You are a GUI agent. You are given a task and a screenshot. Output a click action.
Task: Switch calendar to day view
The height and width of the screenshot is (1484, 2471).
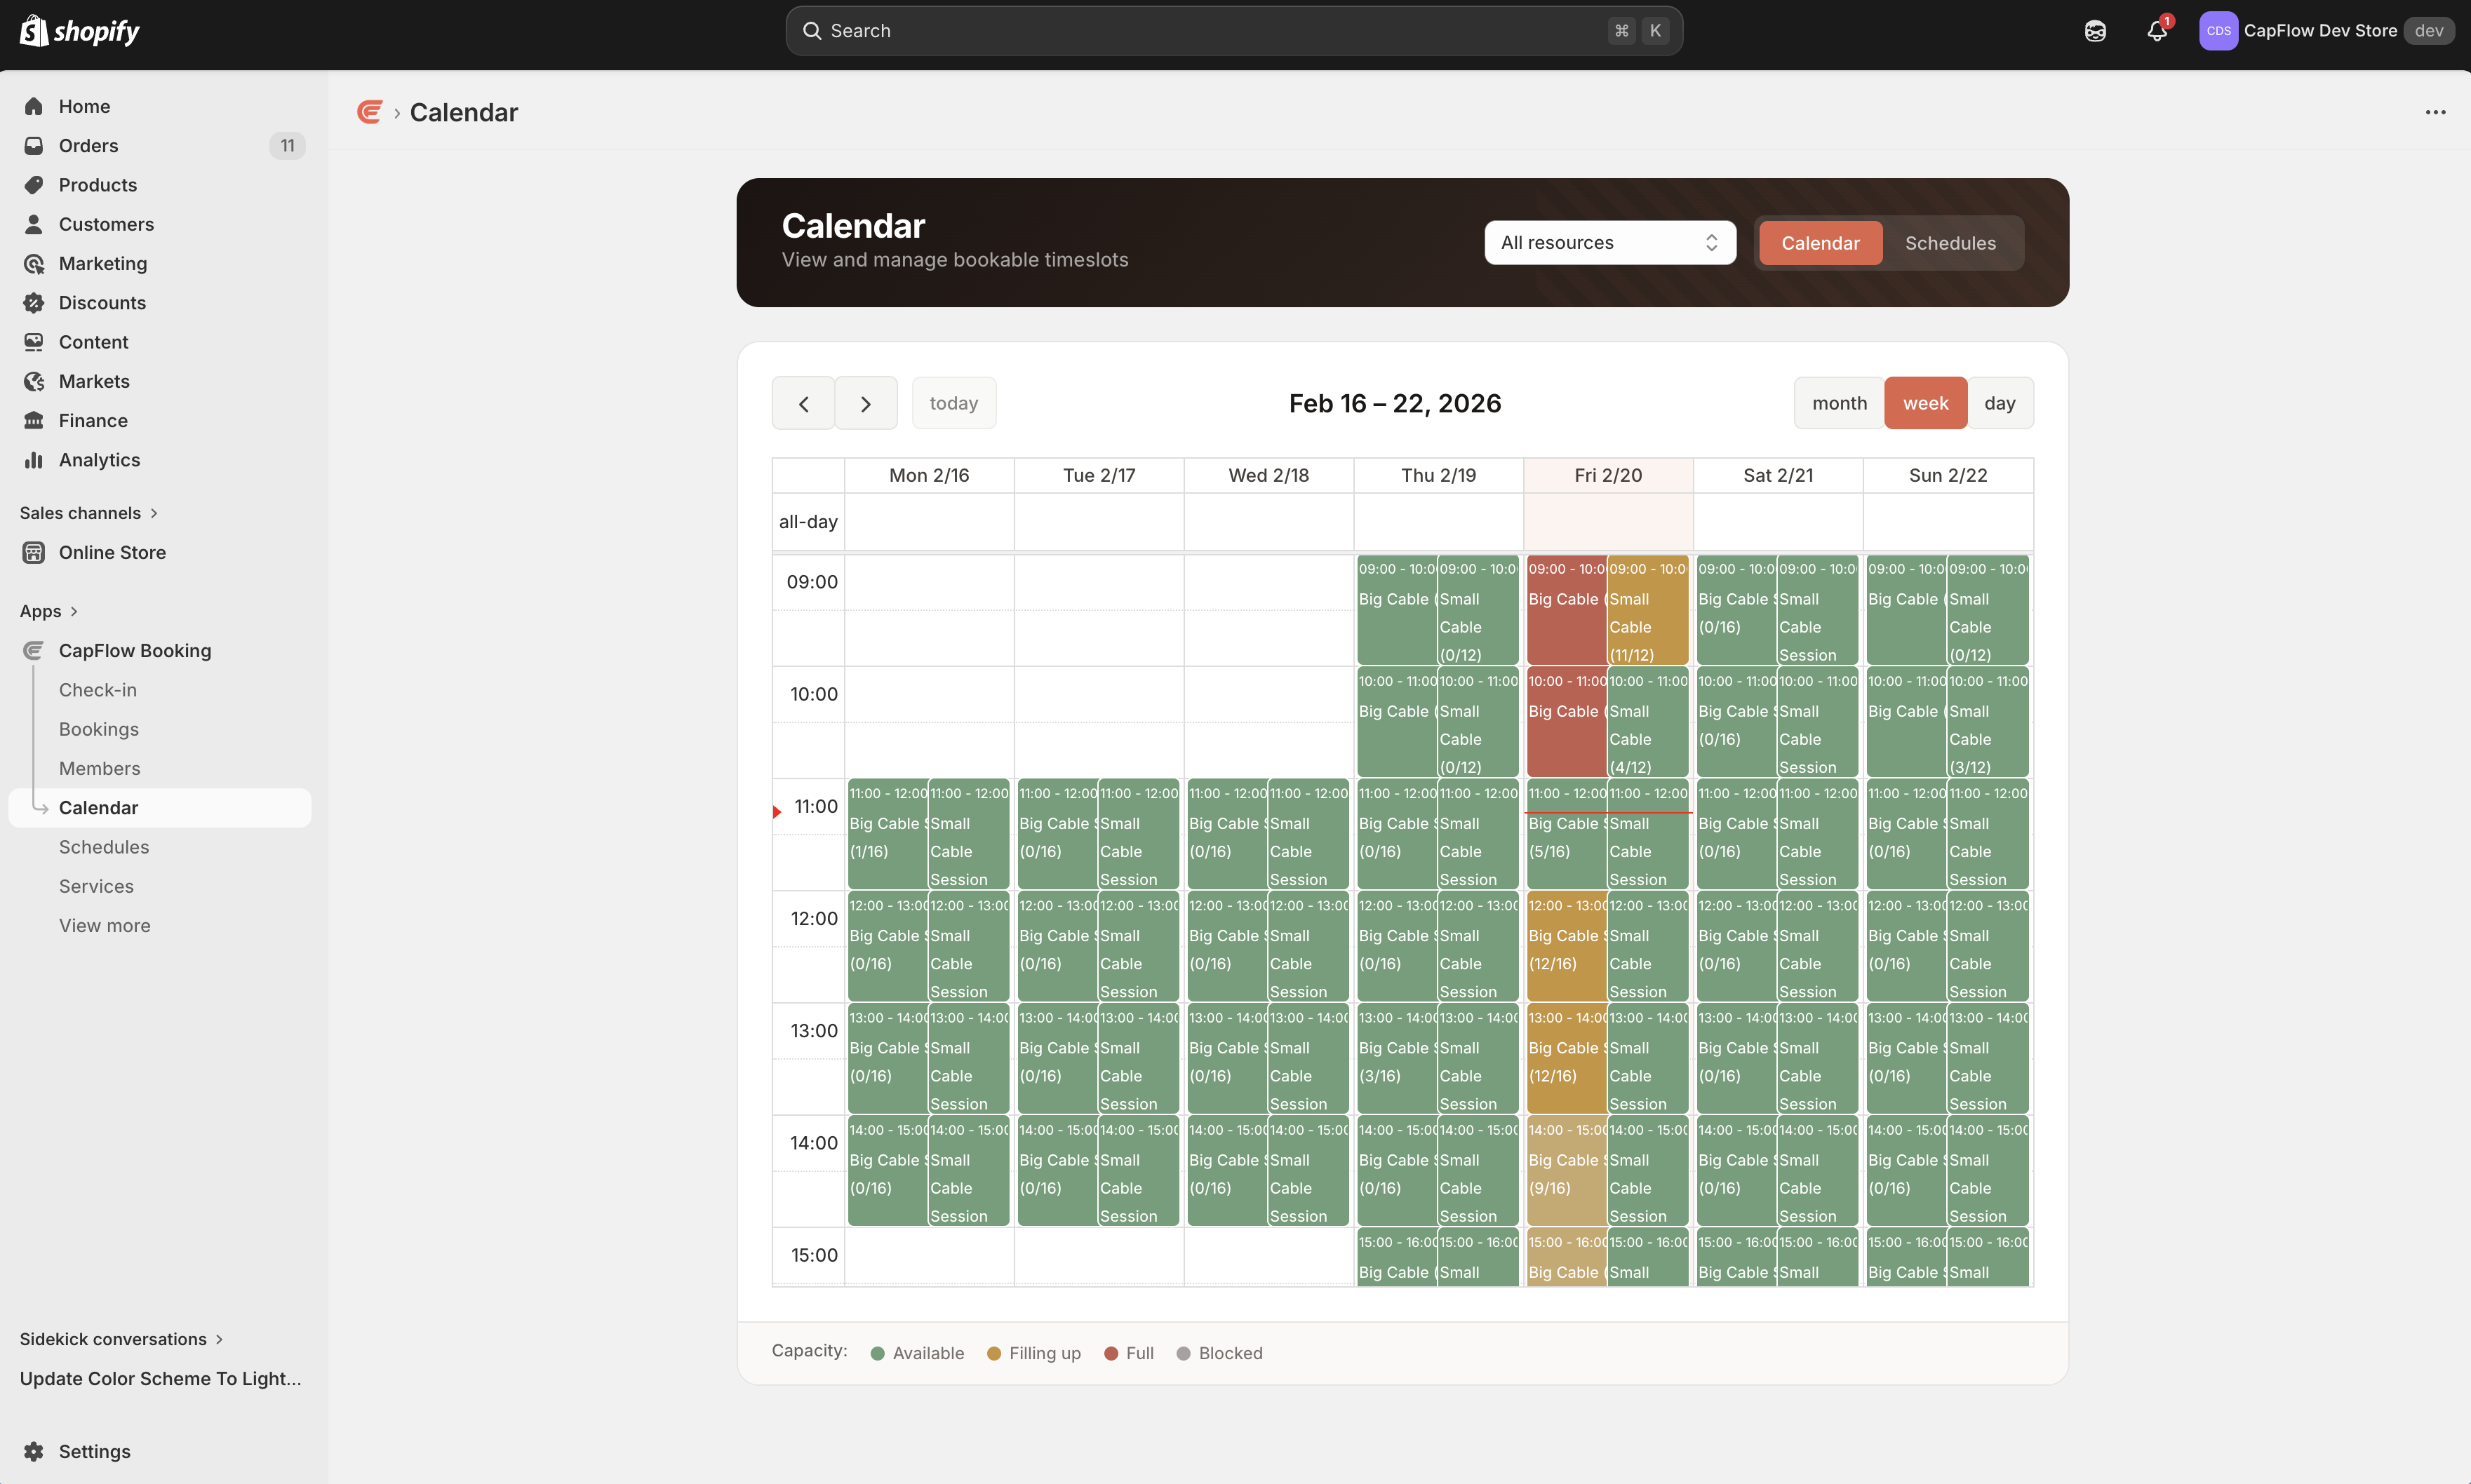pos(2001,402)
